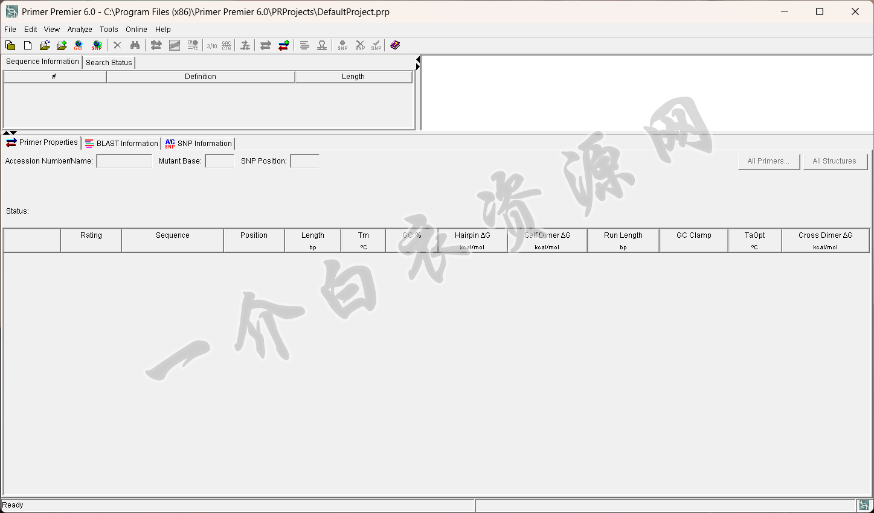
Task: Click the All Primers... button
Action: 768,161
